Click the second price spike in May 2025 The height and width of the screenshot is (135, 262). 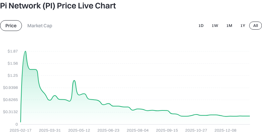(74, 81)
